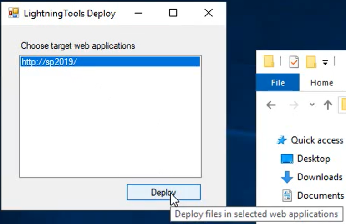Image resolution: width=346 pixels, height=224 pixels.
Task: Open Documents in the navigation pane
Action: tap(321, 195)
